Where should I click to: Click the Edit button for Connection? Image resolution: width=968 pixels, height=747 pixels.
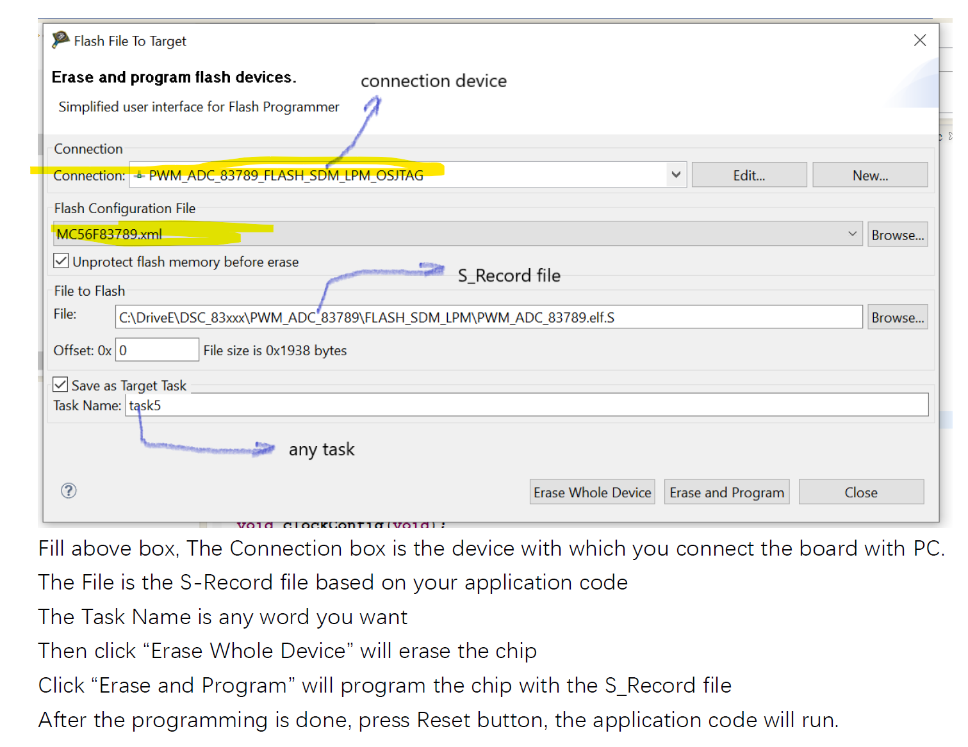[x=749, y=174]
